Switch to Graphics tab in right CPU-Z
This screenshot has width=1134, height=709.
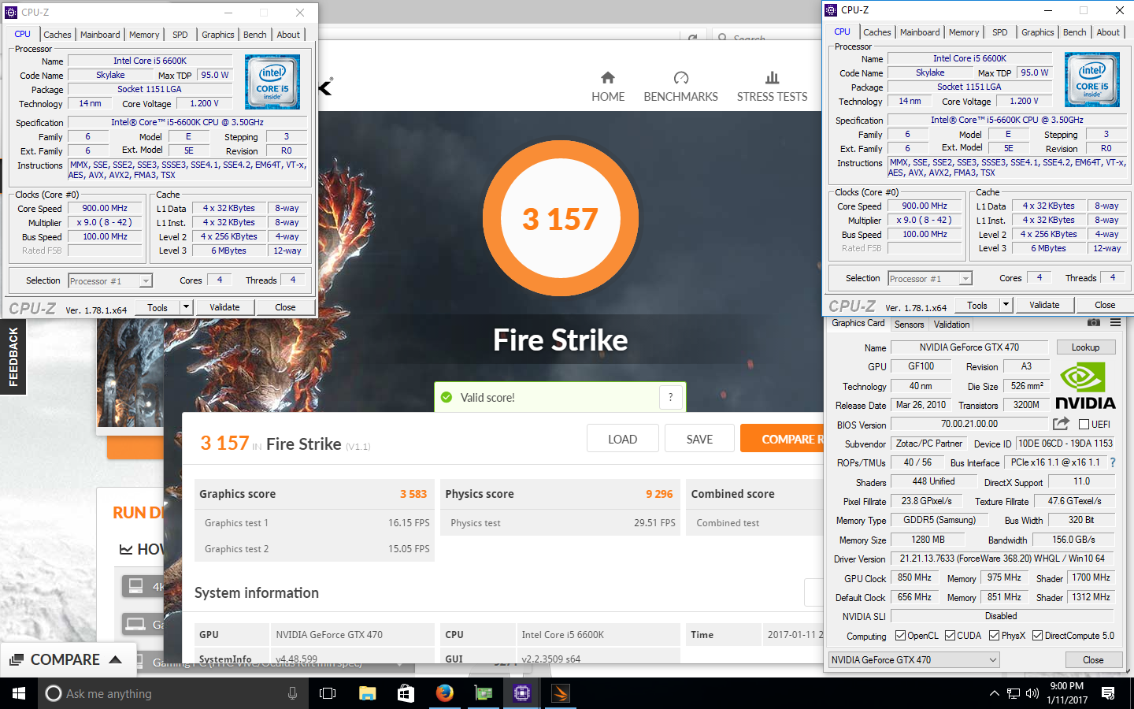pos(1037,32)
